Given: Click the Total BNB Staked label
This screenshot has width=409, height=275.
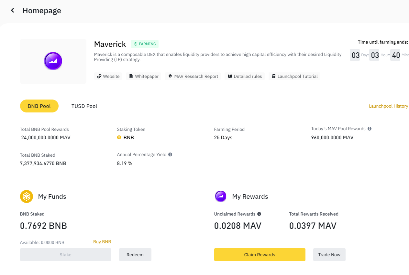Looking at the screenshot, I should pyautogui.click(x=38, y=155).
